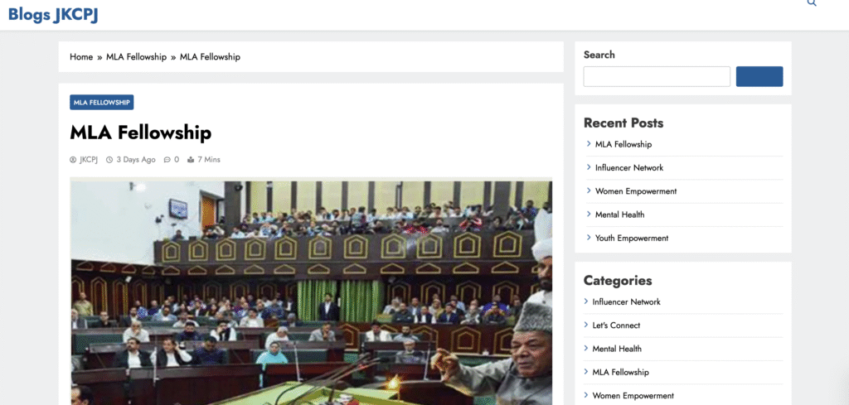
Task: Open the Youth Empowerment recent post
Action: point(631,238)
